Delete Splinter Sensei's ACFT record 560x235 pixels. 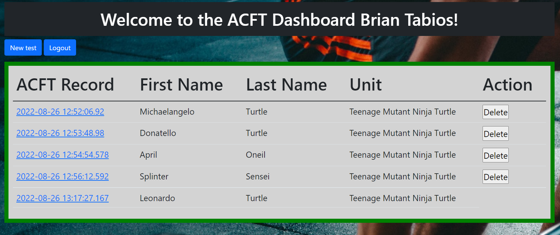(x=495, y=177)
